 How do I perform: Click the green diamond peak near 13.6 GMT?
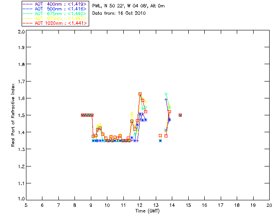[x=166, y=94]
